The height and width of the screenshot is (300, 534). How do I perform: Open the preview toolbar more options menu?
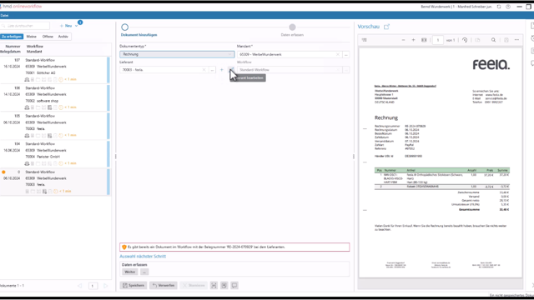tap(516, 40)
